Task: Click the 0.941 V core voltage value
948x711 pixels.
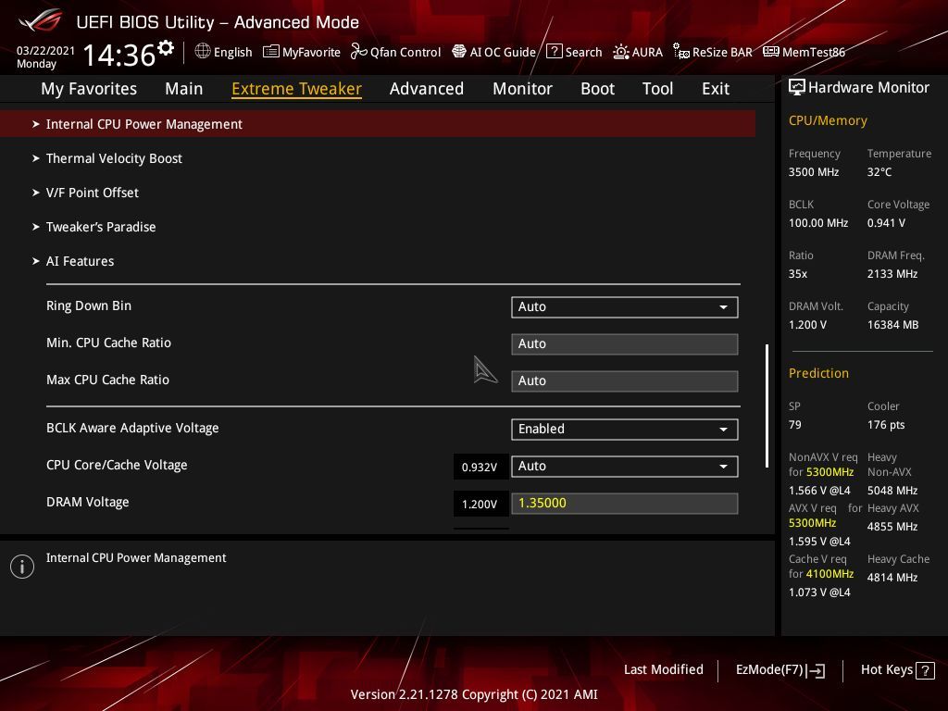Action: (x=886, y=222)
